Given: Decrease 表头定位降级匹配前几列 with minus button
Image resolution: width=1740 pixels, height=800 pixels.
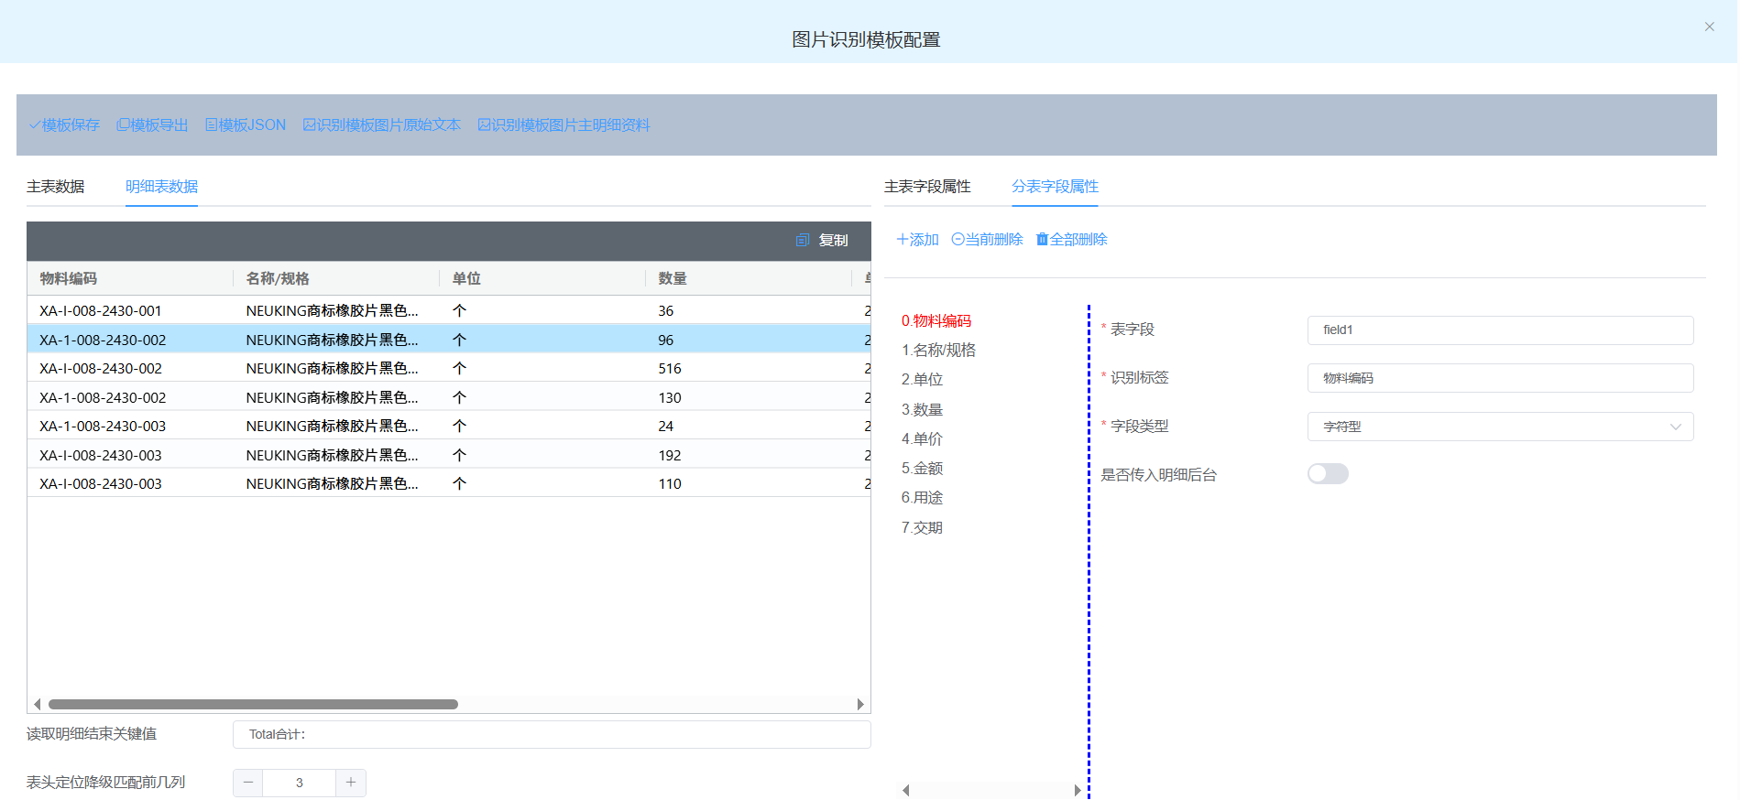Looking at the screenshot, I should click(x=247, y=783).
